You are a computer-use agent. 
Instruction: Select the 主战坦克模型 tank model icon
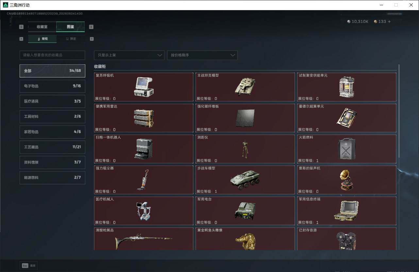245,86
